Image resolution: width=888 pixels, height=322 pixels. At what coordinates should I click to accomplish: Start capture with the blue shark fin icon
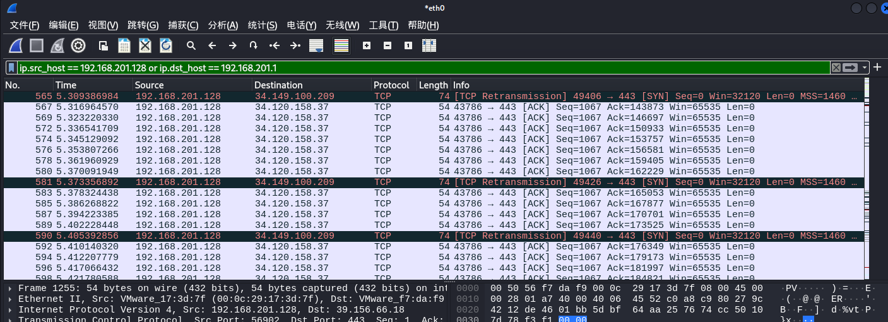click(16, 45)
